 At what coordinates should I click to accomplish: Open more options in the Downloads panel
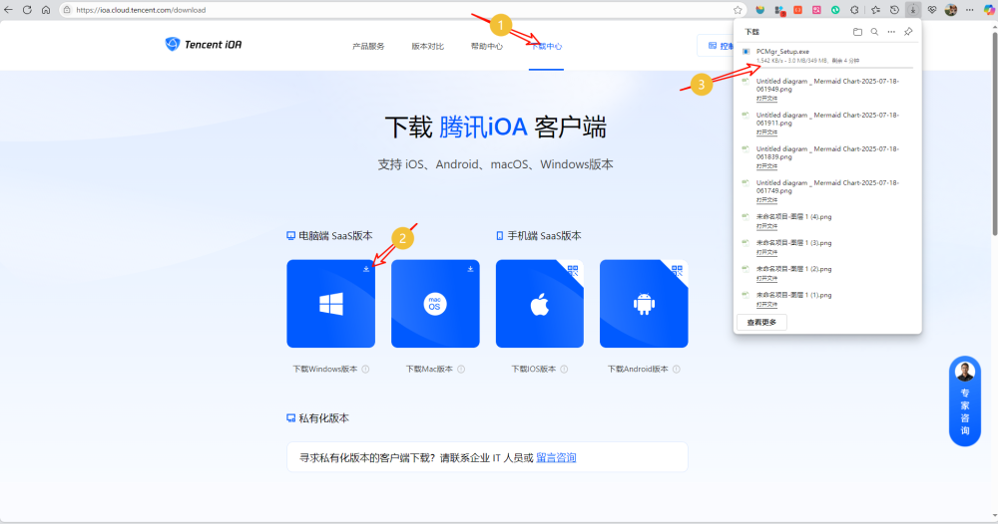tap(891, 32)
